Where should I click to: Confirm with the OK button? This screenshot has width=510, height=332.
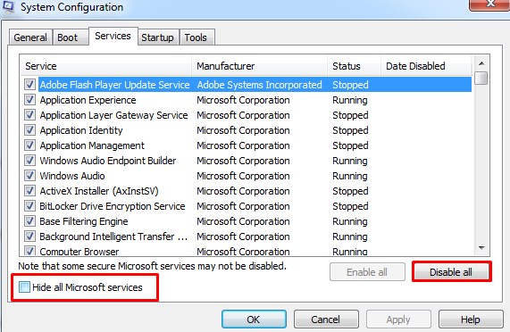[254, 320]
